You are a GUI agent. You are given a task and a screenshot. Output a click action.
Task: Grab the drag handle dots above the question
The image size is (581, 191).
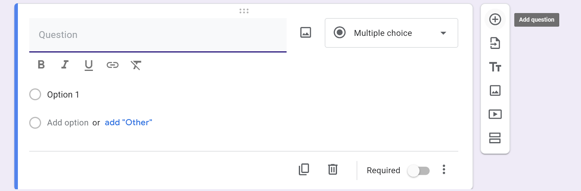244,11
